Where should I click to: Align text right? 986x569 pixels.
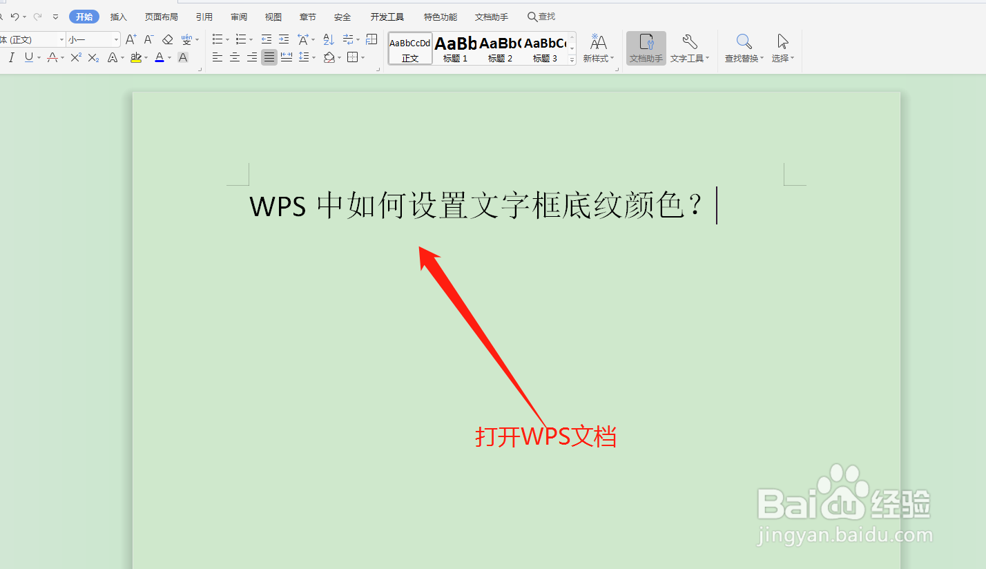click(252, 57)
